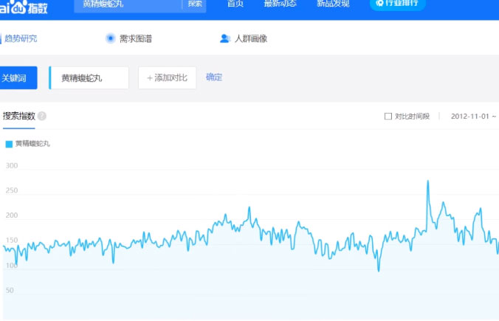Click the 黄精蝮蛇丸 keyword input field
Screen dimensions: 499x321
click(90, 77)
